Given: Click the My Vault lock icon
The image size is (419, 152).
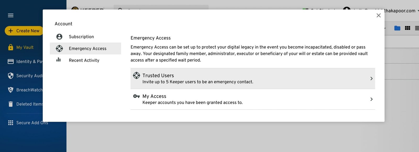Looking at the screenshot, I should (10, 47).
